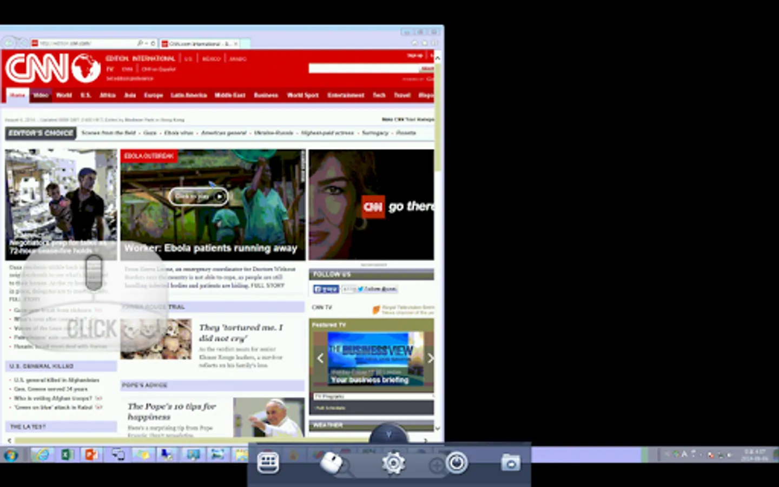
Task: Play the Ebola outbreak video
Action: [199, 196]
